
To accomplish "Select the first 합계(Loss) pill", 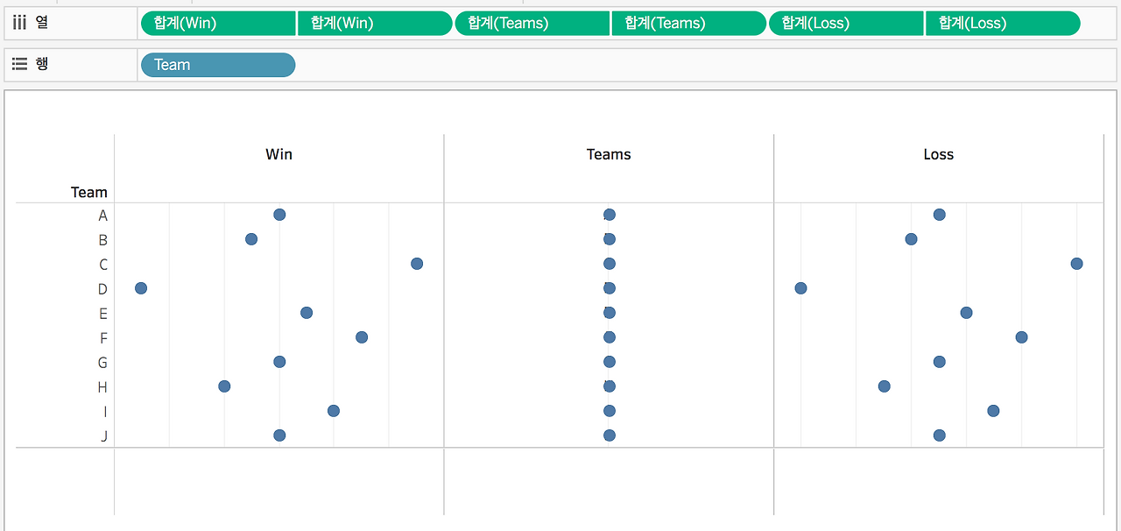I will click(846, 24).
